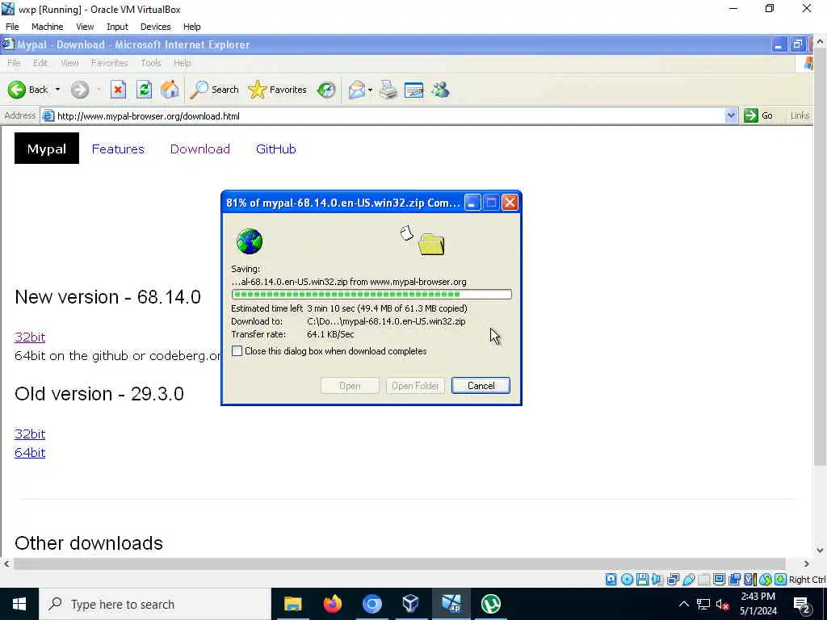Go to the Home page icon
The image size is (827, 620).
coord(170,90)
